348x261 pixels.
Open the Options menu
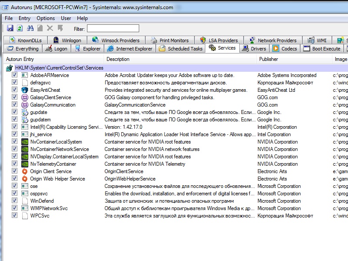point(46,18)
